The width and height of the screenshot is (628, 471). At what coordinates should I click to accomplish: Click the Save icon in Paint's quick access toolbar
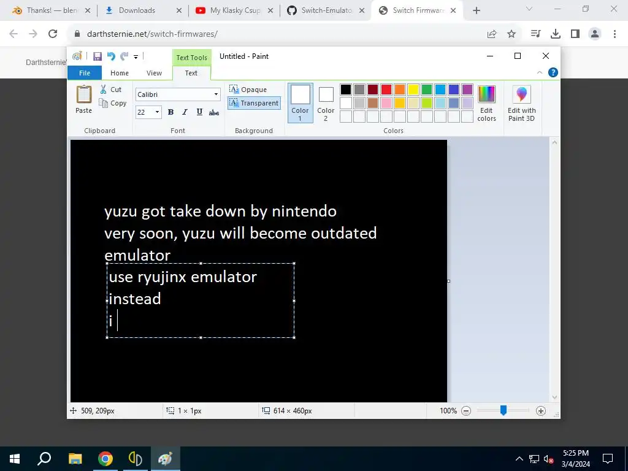98,56
